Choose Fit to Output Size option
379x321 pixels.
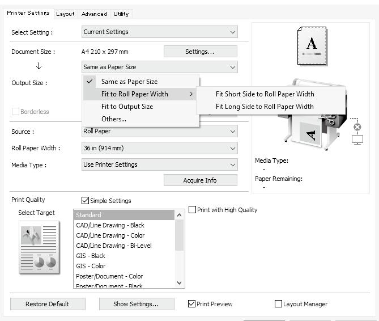click(x=140, y=107)
